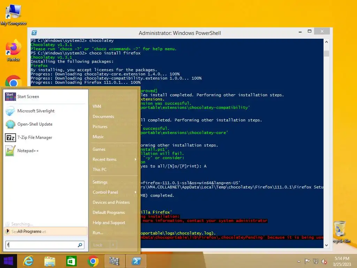This screenshot has width=357, height=268.
Task: Click the Windows Start button on taskbar
Action: pos(8,261)
